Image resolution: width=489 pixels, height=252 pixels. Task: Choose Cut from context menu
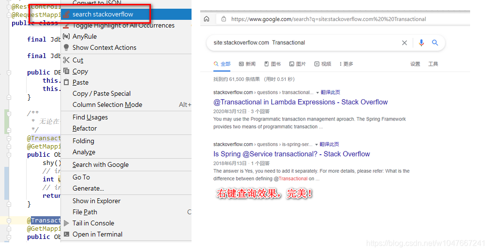(78, 60)
